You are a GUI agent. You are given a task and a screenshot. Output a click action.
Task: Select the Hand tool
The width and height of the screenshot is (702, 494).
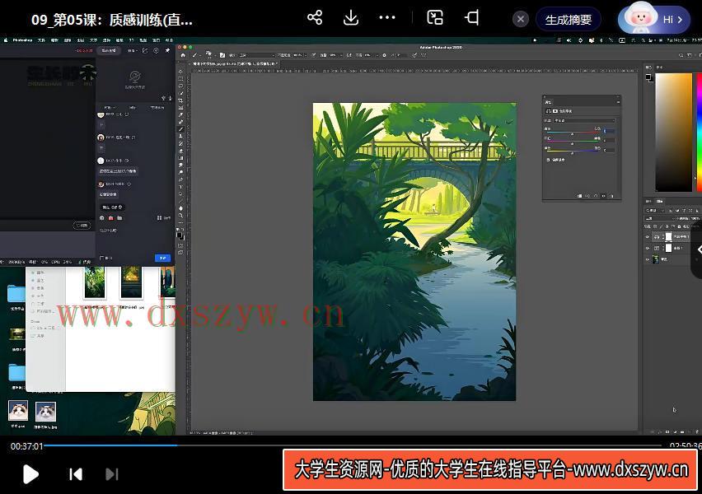tap(180, 208)
